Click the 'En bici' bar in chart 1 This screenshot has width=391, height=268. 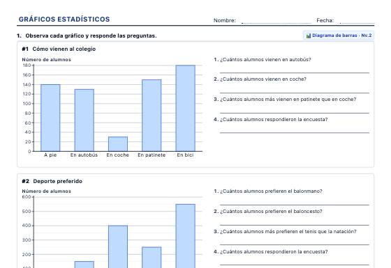(x=186, y=108)
